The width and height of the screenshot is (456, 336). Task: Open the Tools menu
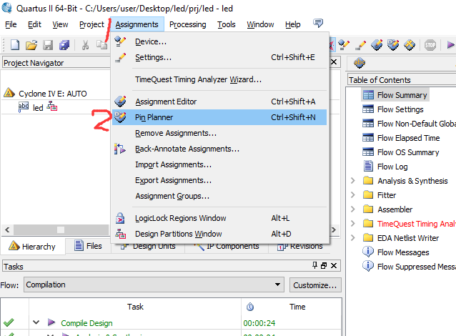227,24
